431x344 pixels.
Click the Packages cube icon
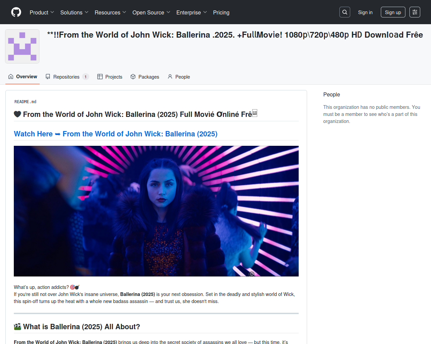tap(133, 77)
